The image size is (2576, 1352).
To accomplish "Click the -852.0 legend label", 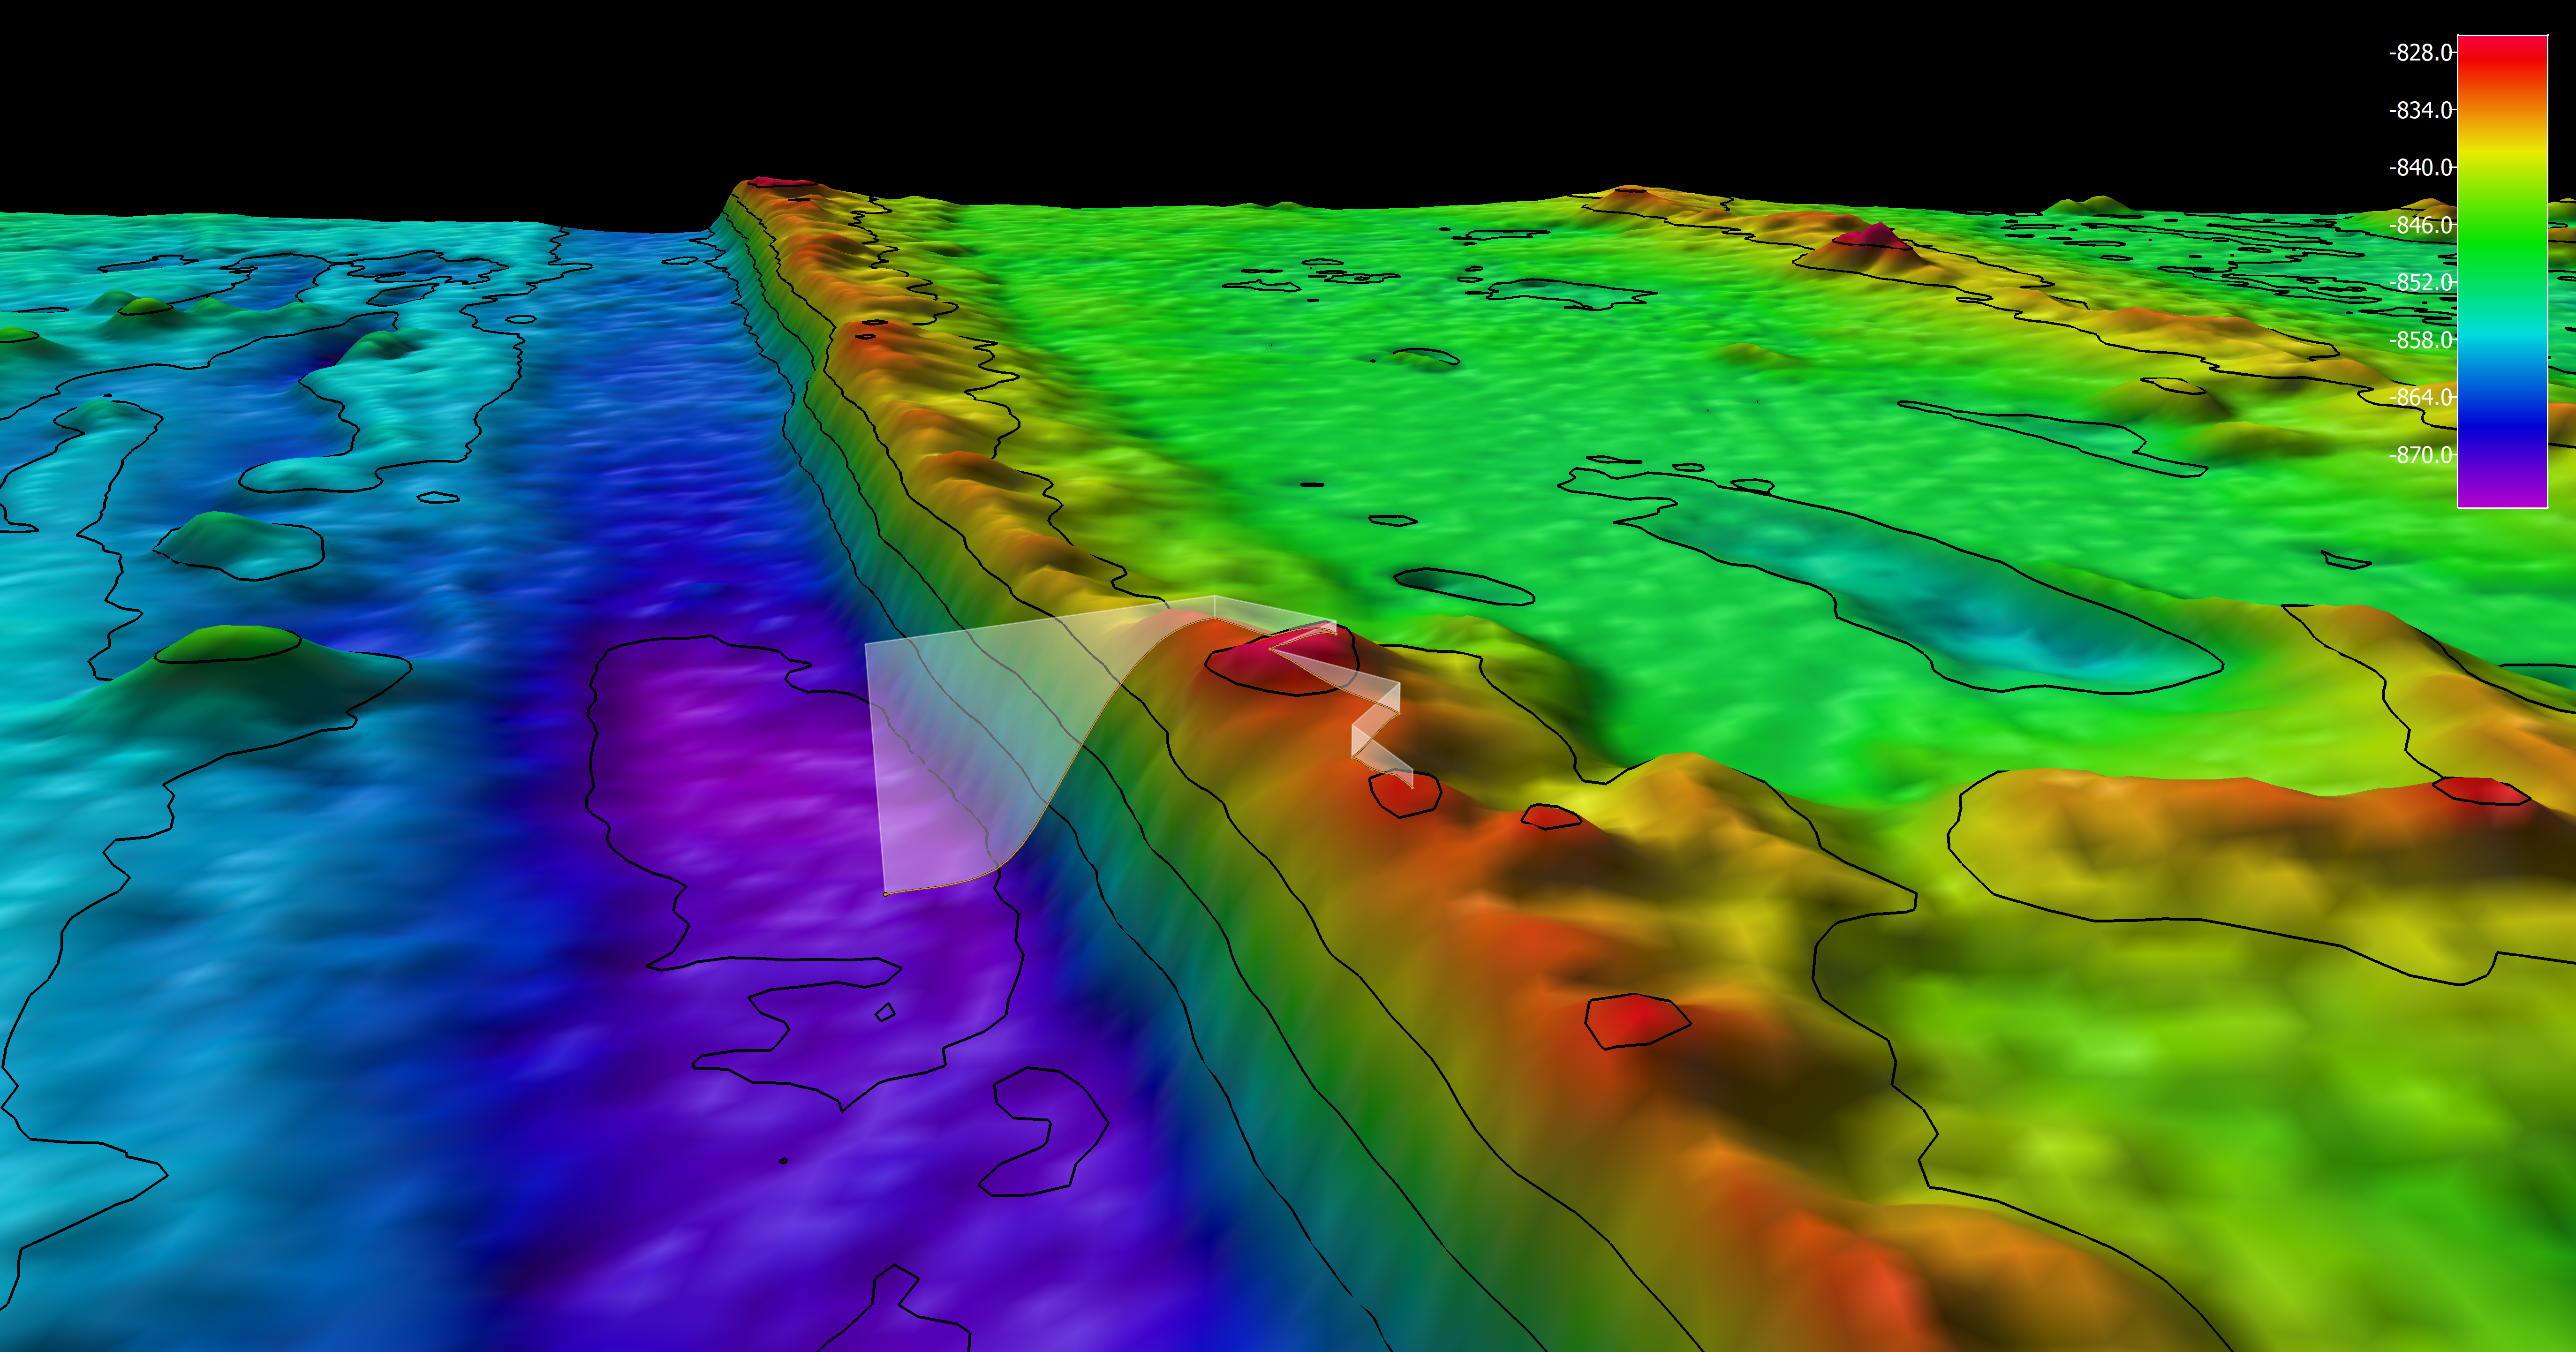I will [x=2421, y=282].
